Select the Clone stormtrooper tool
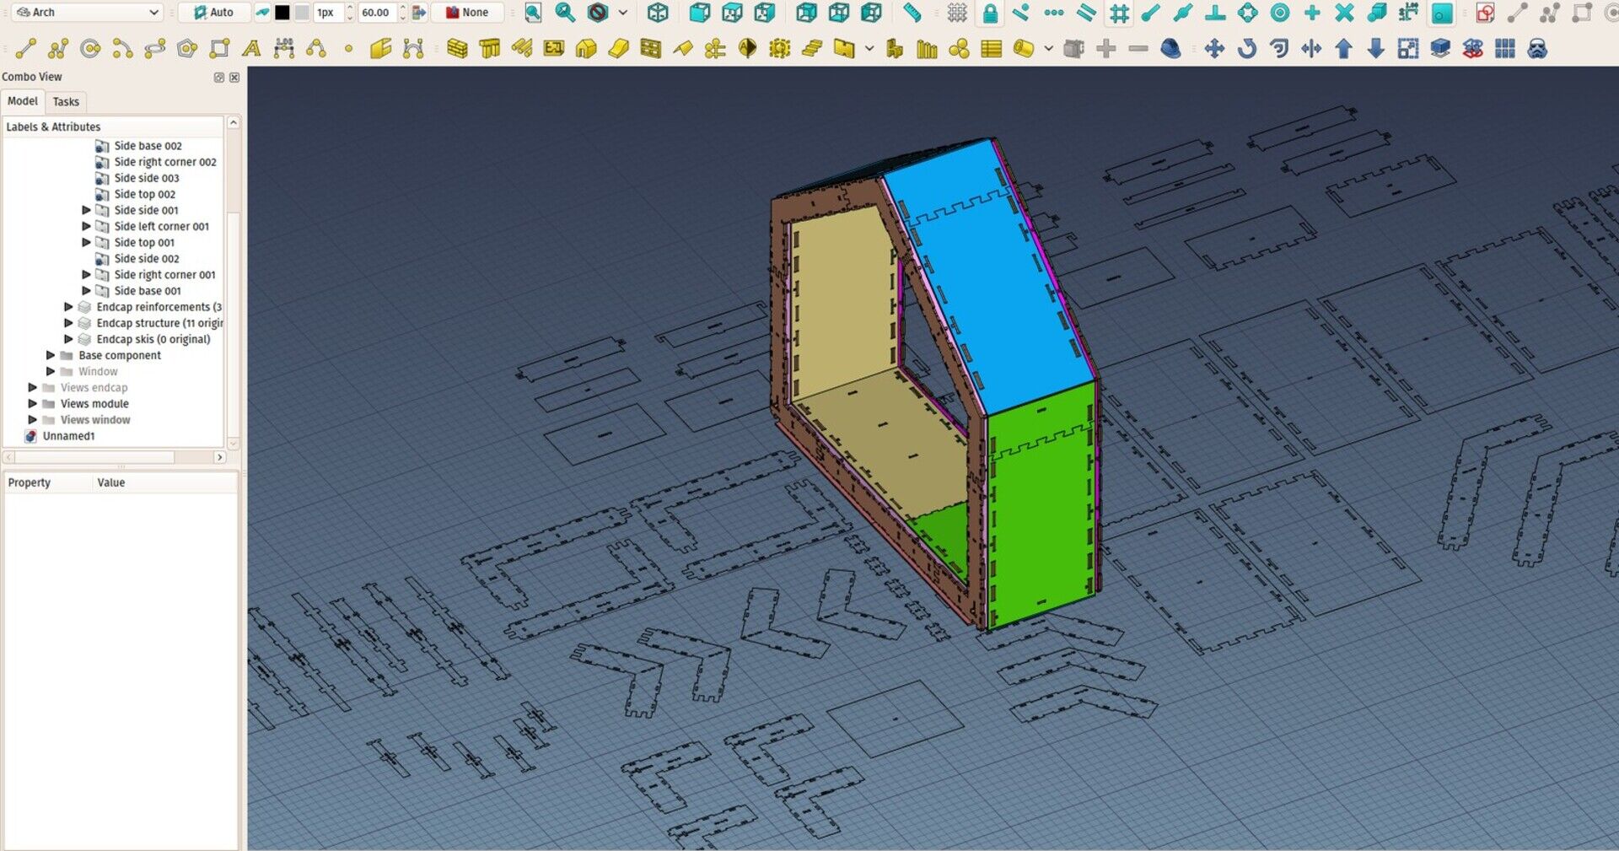Screen dimensions: 1619x851 [x=1538, y=49]
